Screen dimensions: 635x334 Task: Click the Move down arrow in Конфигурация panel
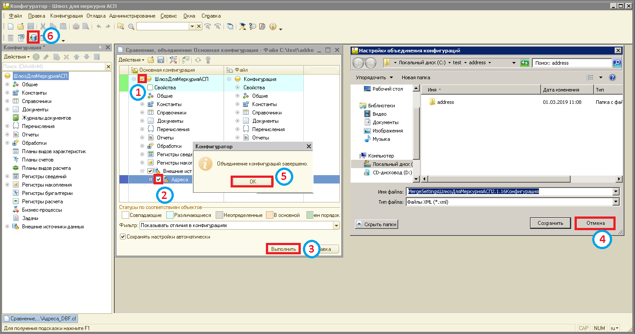coord(86,57)
